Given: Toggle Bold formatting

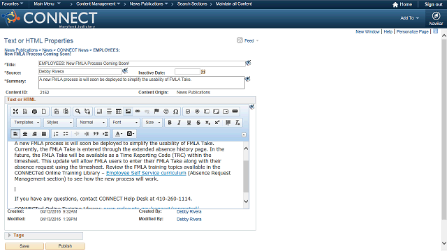Looking at the screenshot, I should coord(170,123).
